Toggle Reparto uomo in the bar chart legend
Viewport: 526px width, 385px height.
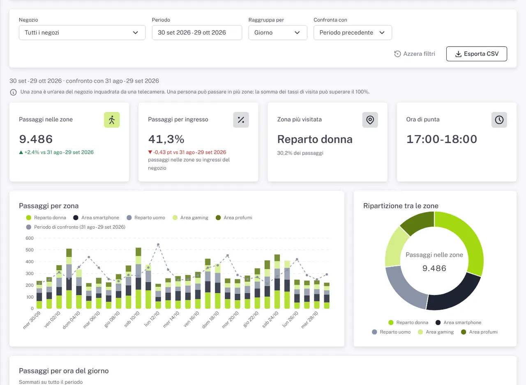146,218
